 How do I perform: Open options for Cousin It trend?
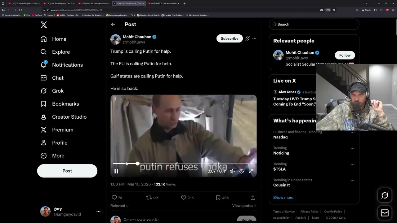click(352, 181)
